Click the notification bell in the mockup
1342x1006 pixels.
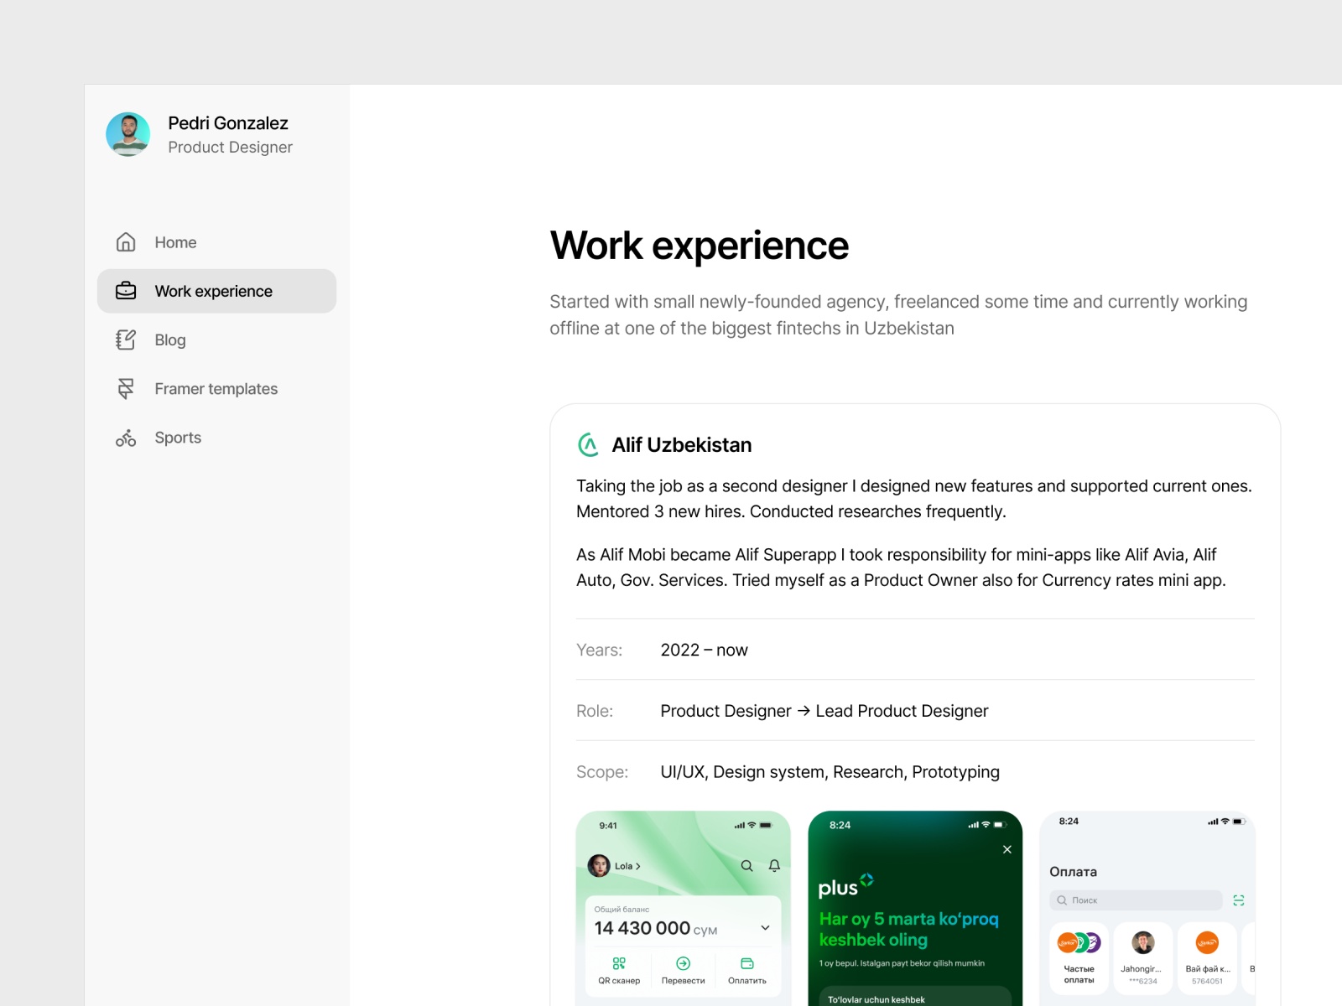pos(774,865)
